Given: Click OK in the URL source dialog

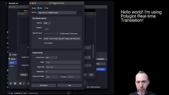Looking at the screenshot, I should tap(91, 75).
